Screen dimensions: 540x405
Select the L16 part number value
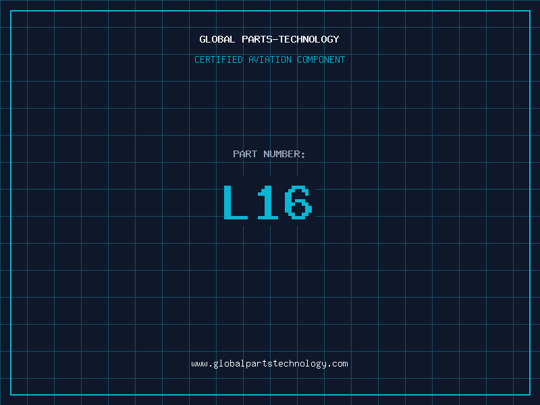(268, 202)
